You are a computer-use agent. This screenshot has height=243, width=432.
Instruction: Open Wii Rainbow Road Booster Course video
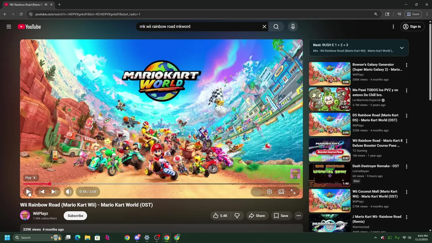click(330, 150)
